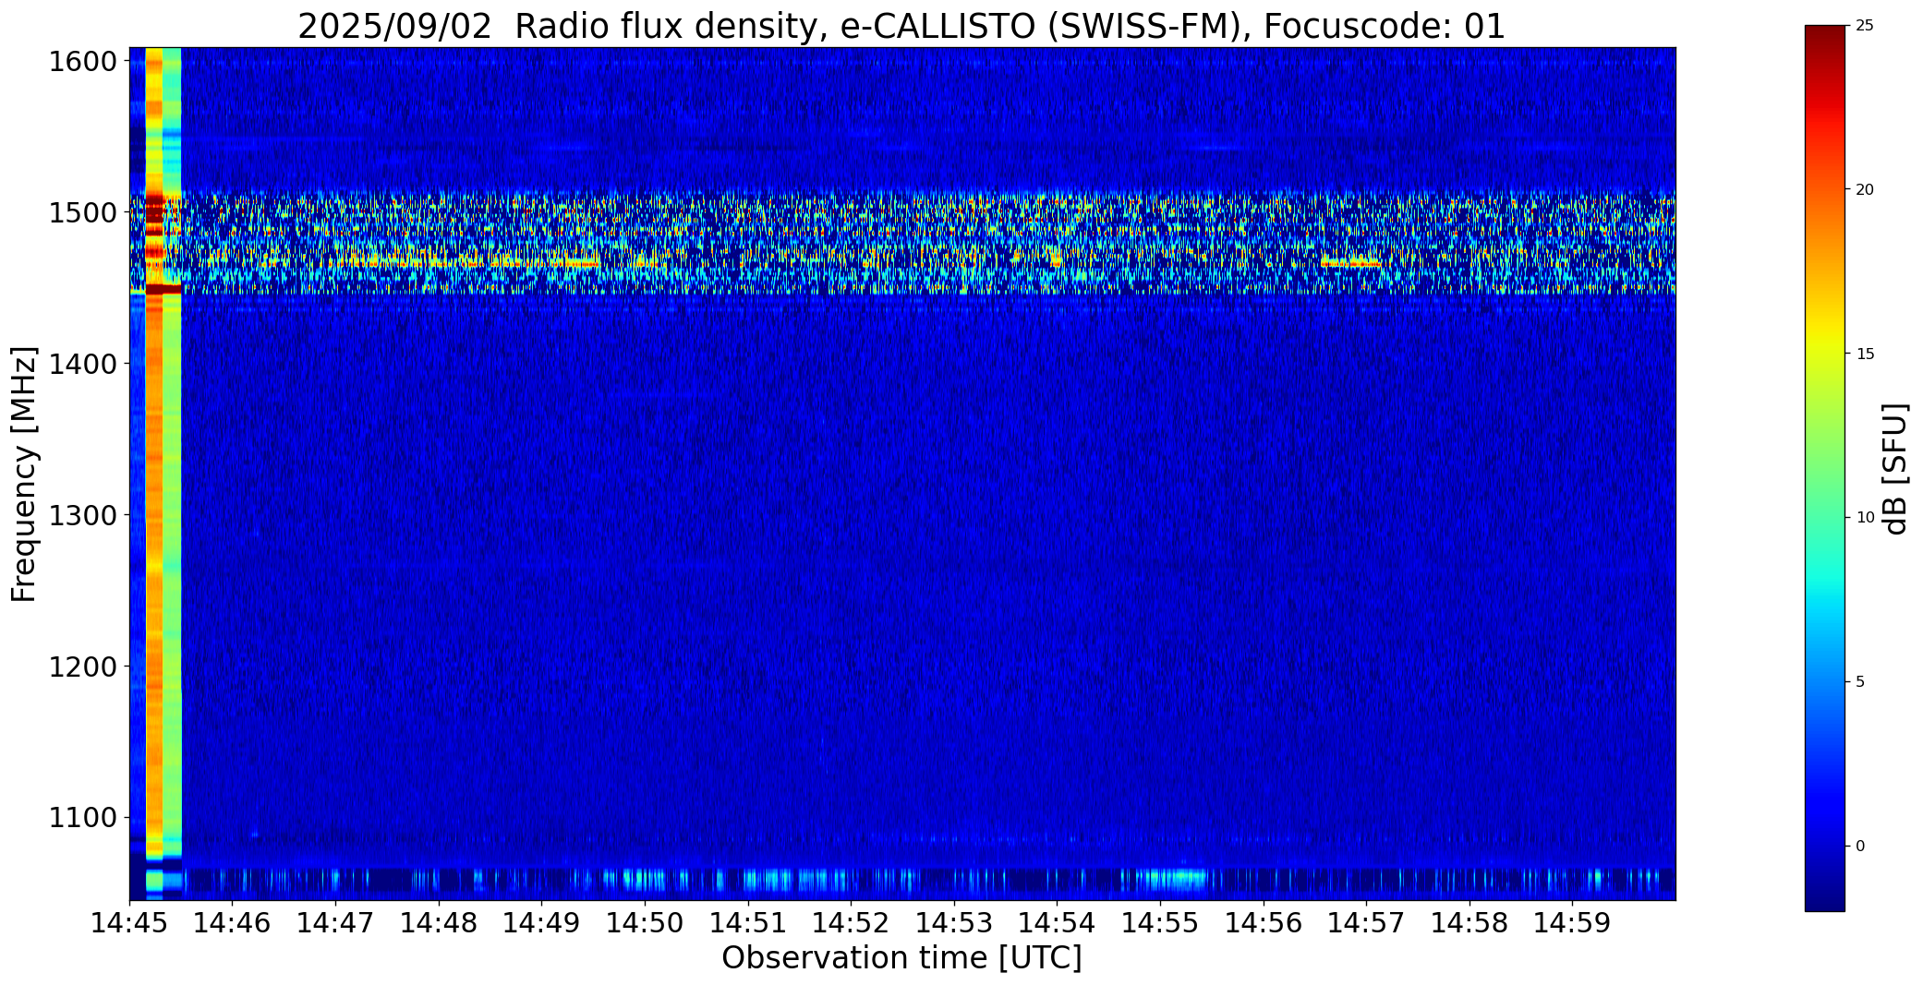
Task: Click the colorbar tick value 15
Action: [x=1864, y=354]
